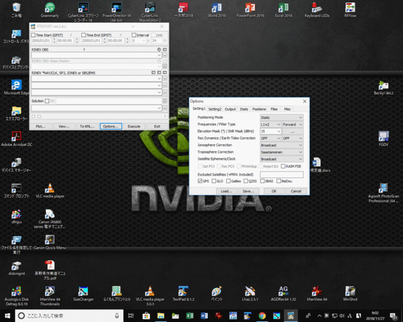Switch to the Setting2 tab
The image size is (403, 322).
click(215, 109)
